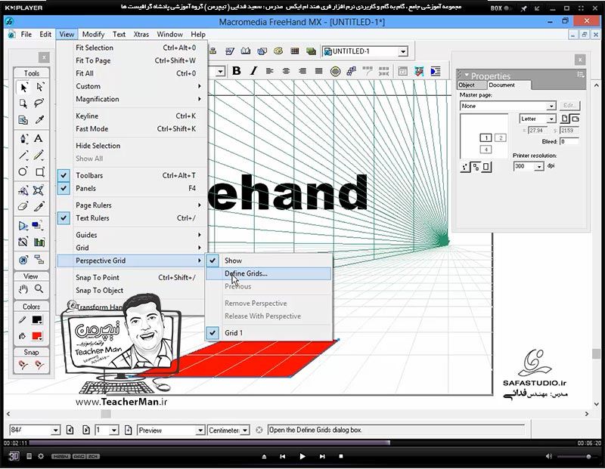Open KMPlayer settings gear icon
This screenshot has width=605, height=469.
[41, 456]
